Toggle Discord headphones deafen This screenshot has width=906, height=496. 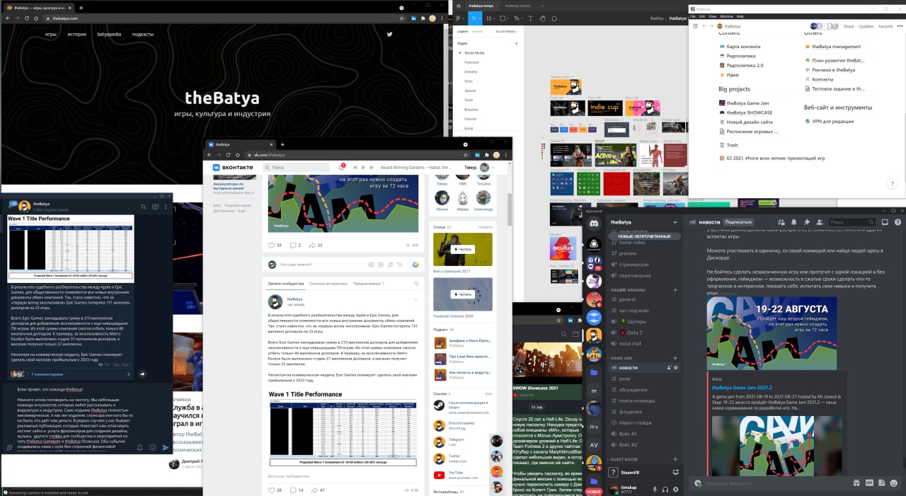point(665,489)
